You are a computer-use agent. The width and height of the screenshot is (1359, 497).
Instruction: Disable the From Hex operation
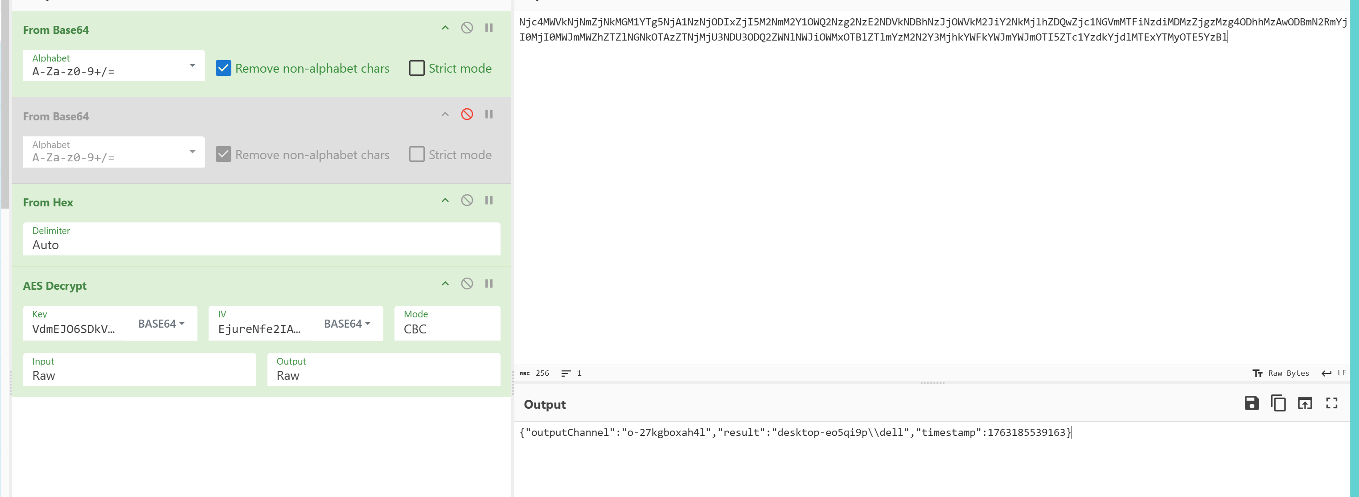point(467,201)
